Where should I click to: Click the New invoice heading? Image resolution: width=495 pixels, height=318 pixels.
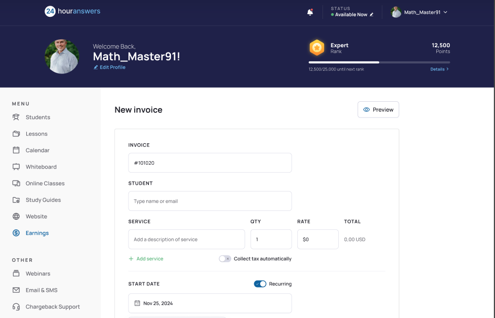(x=138, y=110)
